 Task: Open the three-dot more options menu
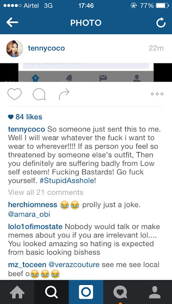[x=157, y=94]
